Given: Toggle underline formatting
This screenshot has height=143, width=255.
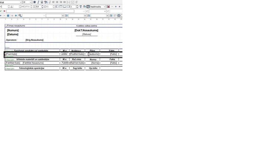Looking at the screenshot, I should coord(42,2).
